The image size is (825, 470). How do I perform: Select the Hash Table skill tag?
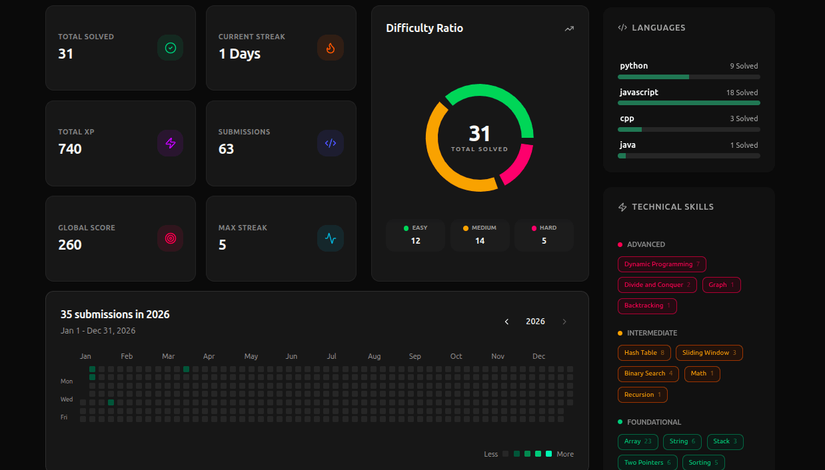pos(644,353)
